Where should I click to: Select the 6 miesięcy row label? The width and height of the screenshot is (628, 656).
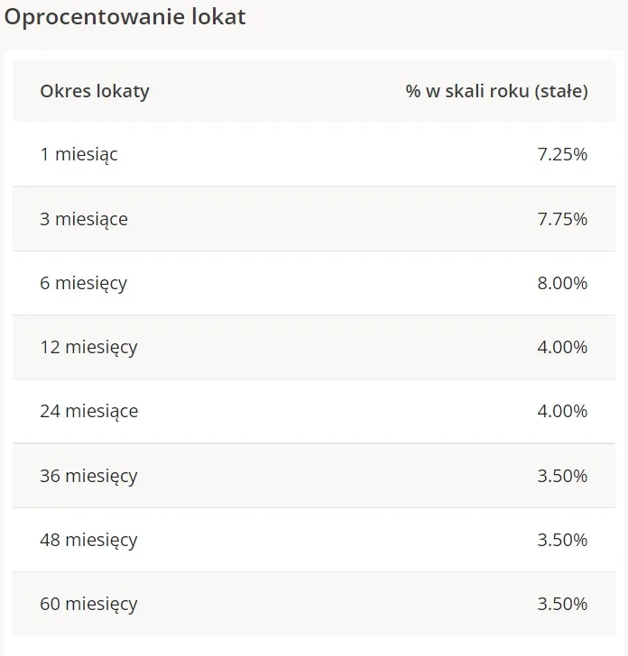pyautogui.click(x=83, y=283)
